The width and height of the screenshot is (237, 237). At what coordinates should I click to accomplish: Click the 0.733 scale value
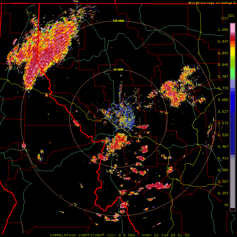pos(223,88)
